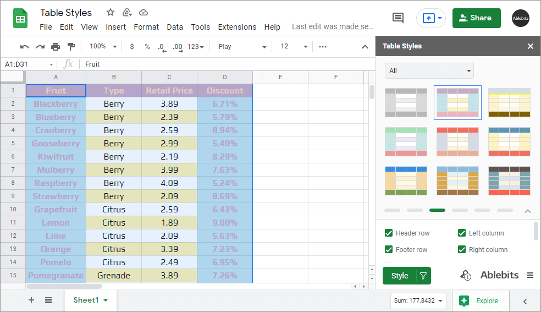Image resolution: width=541 pixels, height=312 pixels.
Task: Click the Google Sheets home icon
Action: coord(20,18)
